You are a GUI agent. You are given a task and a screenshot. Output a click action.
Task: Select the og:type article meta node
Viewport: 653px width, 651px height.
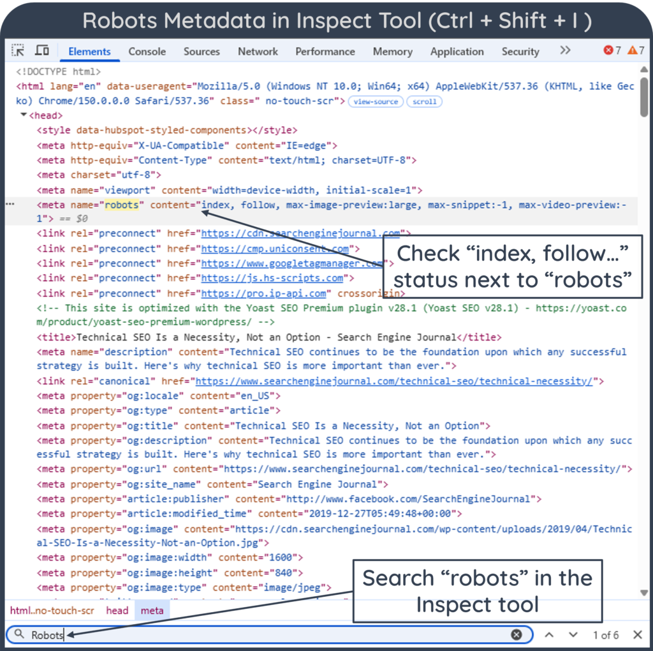coord(159,411)
